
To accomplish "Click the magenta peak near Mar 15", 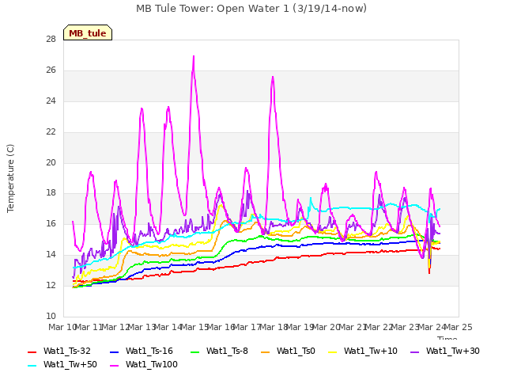I will [194, 56].
